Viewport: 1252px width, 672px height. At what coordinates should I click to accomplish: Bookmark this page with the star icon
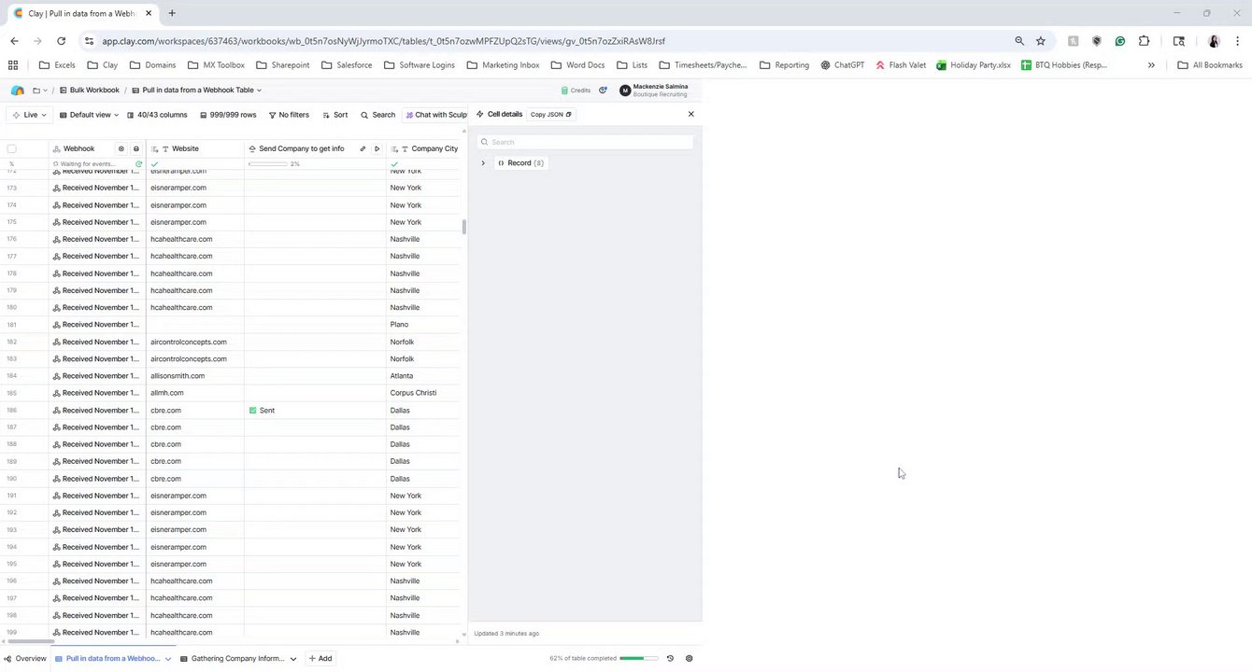(1041, 41)
